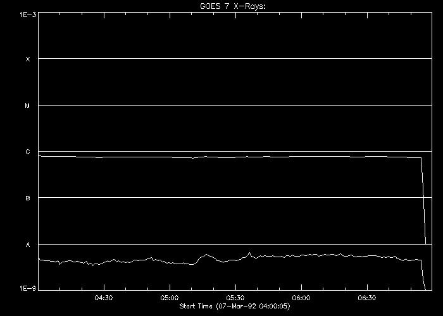
Task: Click the 1E-3 y-axis label
Action: click(x=28, y=15)
